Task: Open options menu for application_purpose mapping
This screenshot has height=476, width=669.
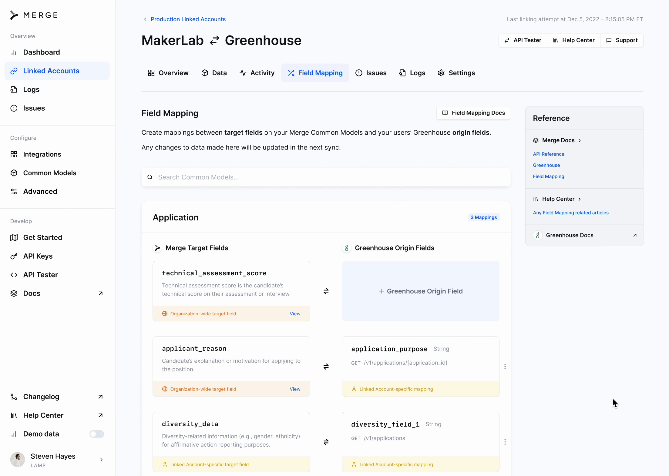Action: click(x=505, y=367)
